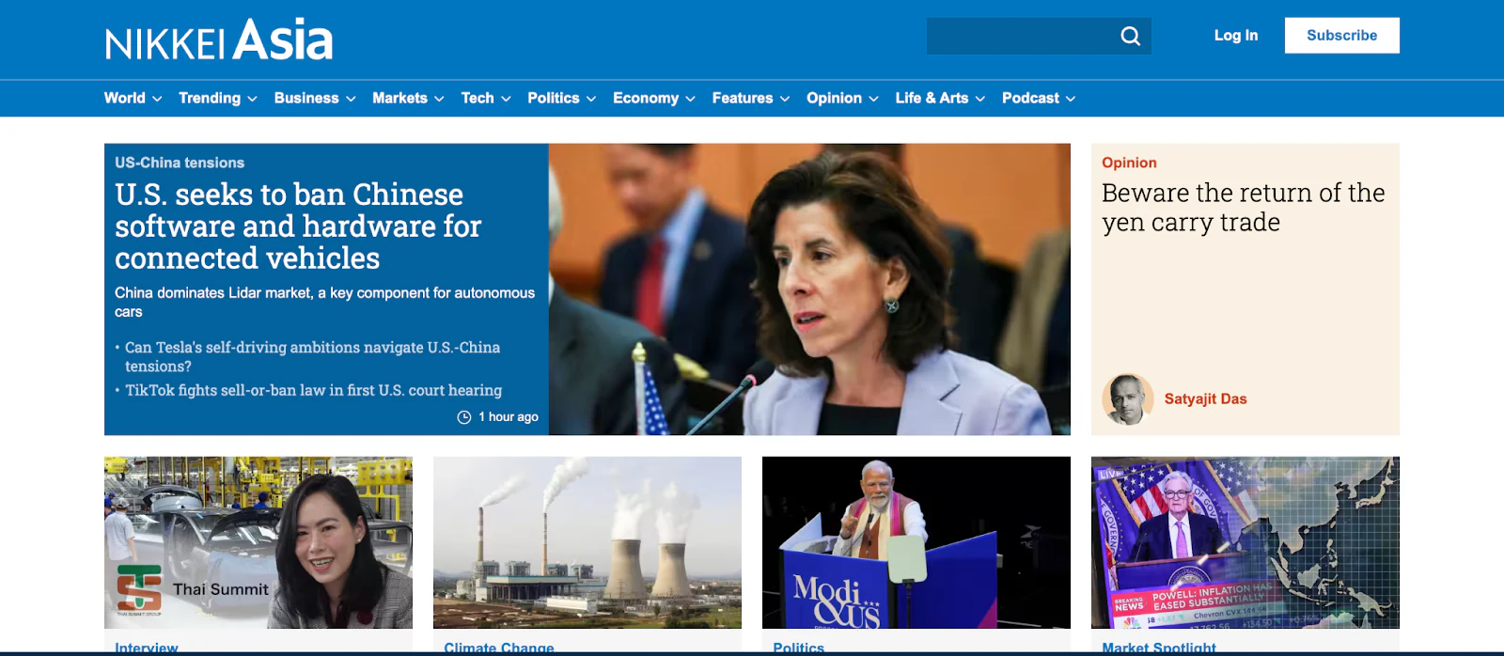Screen dimensions: 1504x656
Task: Open the Modi & US Politics thumbnail
Action: click(916, 542)
